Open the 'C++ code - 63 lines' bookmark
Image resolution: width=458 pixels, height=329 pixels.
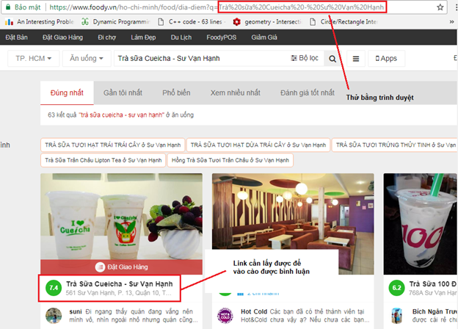coord(192,21)
